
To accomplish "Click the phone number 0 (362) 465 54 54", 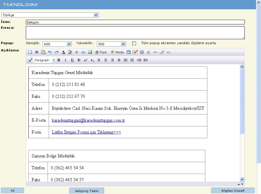I will (x=67, y=168).
